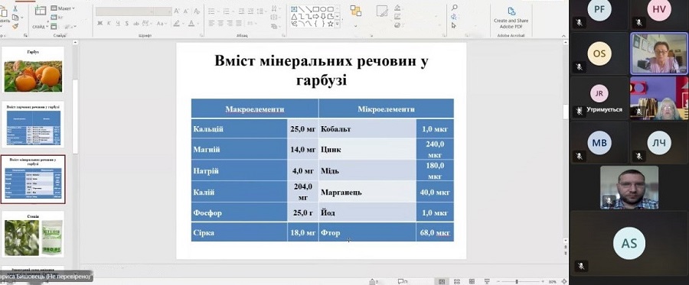
Task: Click the Slide Sorter view icon
Action: pyautogui.click(x=457, y=281)
